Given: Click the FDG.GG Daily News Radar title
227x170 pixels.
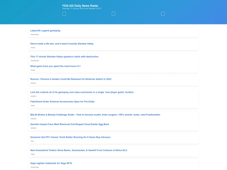Looking at the screenshot, I should tap(80, 5).
